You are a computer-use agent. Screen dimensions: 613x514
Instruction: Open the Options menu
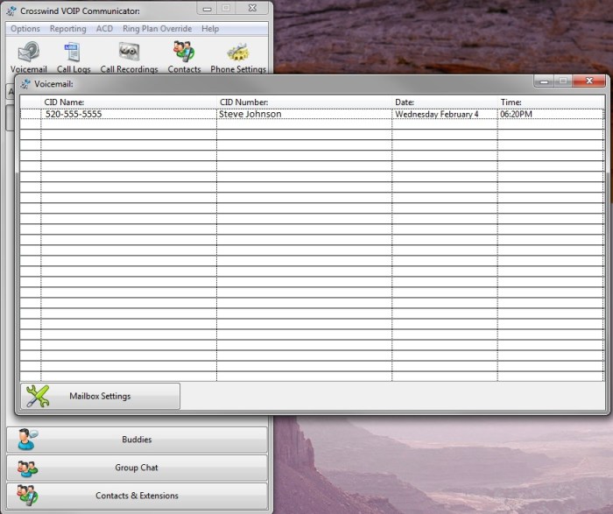pos(25,29)
